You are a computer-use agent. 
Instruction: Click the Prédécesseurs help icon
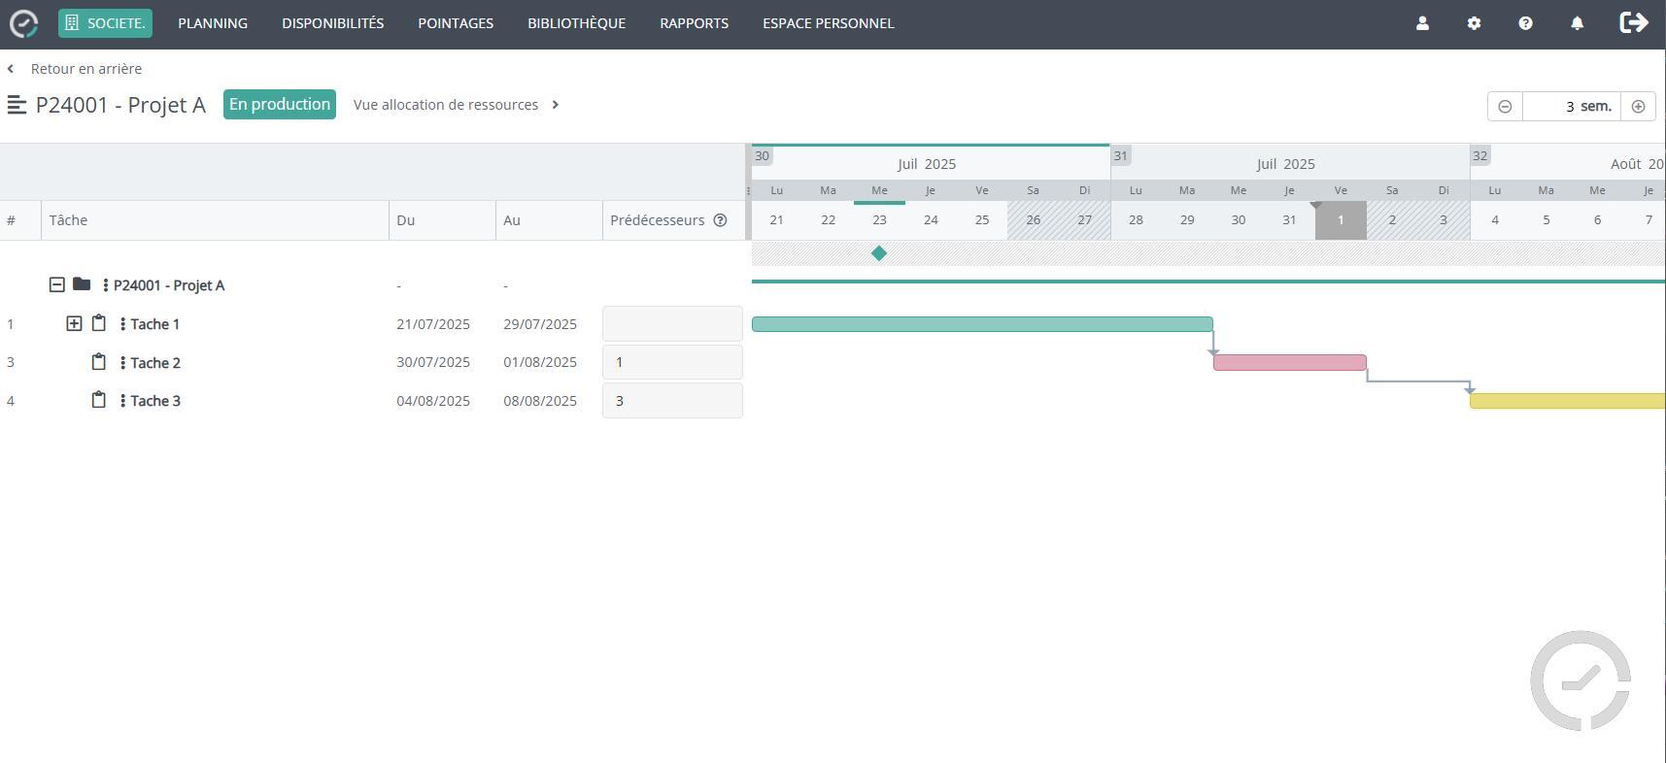click(x=720, y=220)
